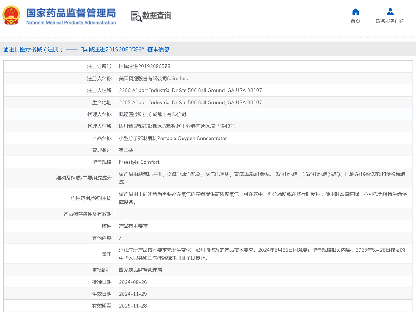Click the National Medical Products Administration subtitle

71,23
